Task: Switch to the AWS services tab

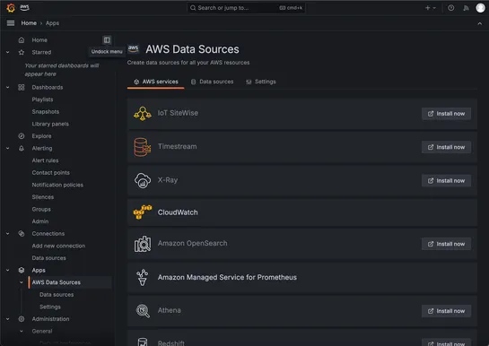Action: tap(156, 82)
